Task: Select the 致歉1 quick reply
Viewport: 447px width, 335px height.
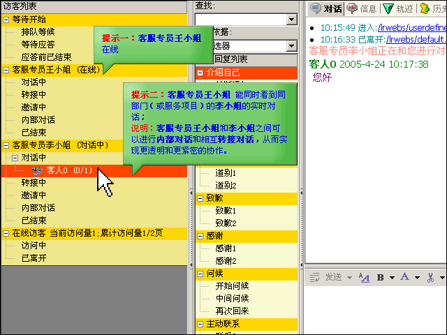Action: point(226,211)
